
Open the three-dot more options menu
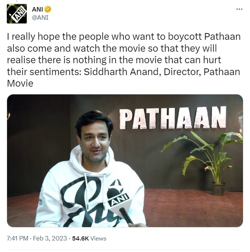(x=239, y=9)
